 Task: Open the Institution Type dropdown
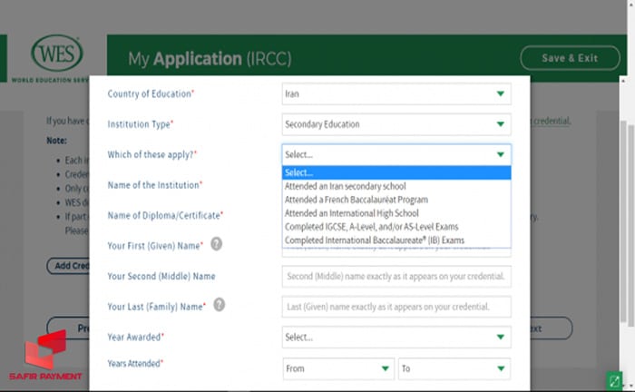[x=396, y=124]
